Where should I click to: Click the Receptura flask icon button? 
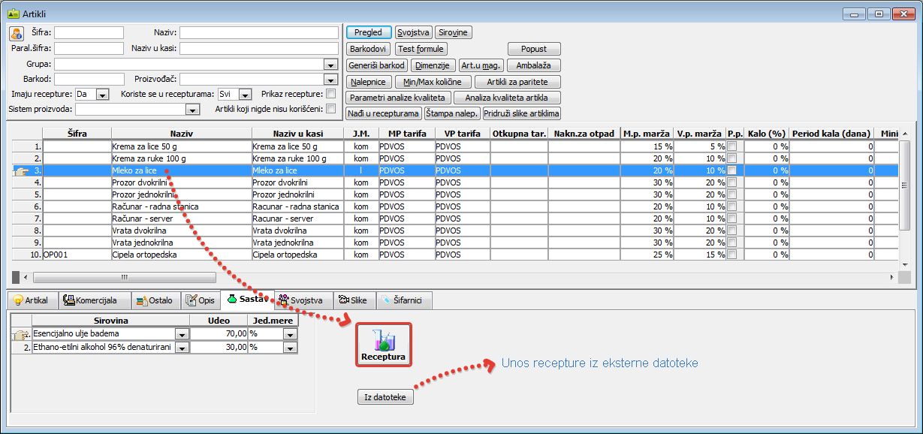pos(383,345)
